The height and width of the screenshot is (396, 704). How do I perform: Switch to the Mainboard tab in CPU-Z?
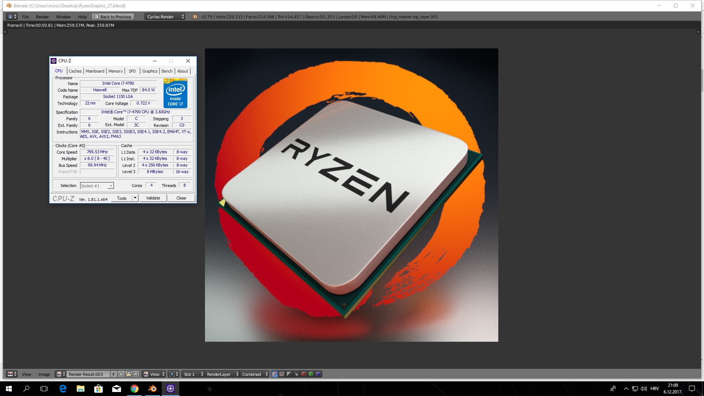95,71
